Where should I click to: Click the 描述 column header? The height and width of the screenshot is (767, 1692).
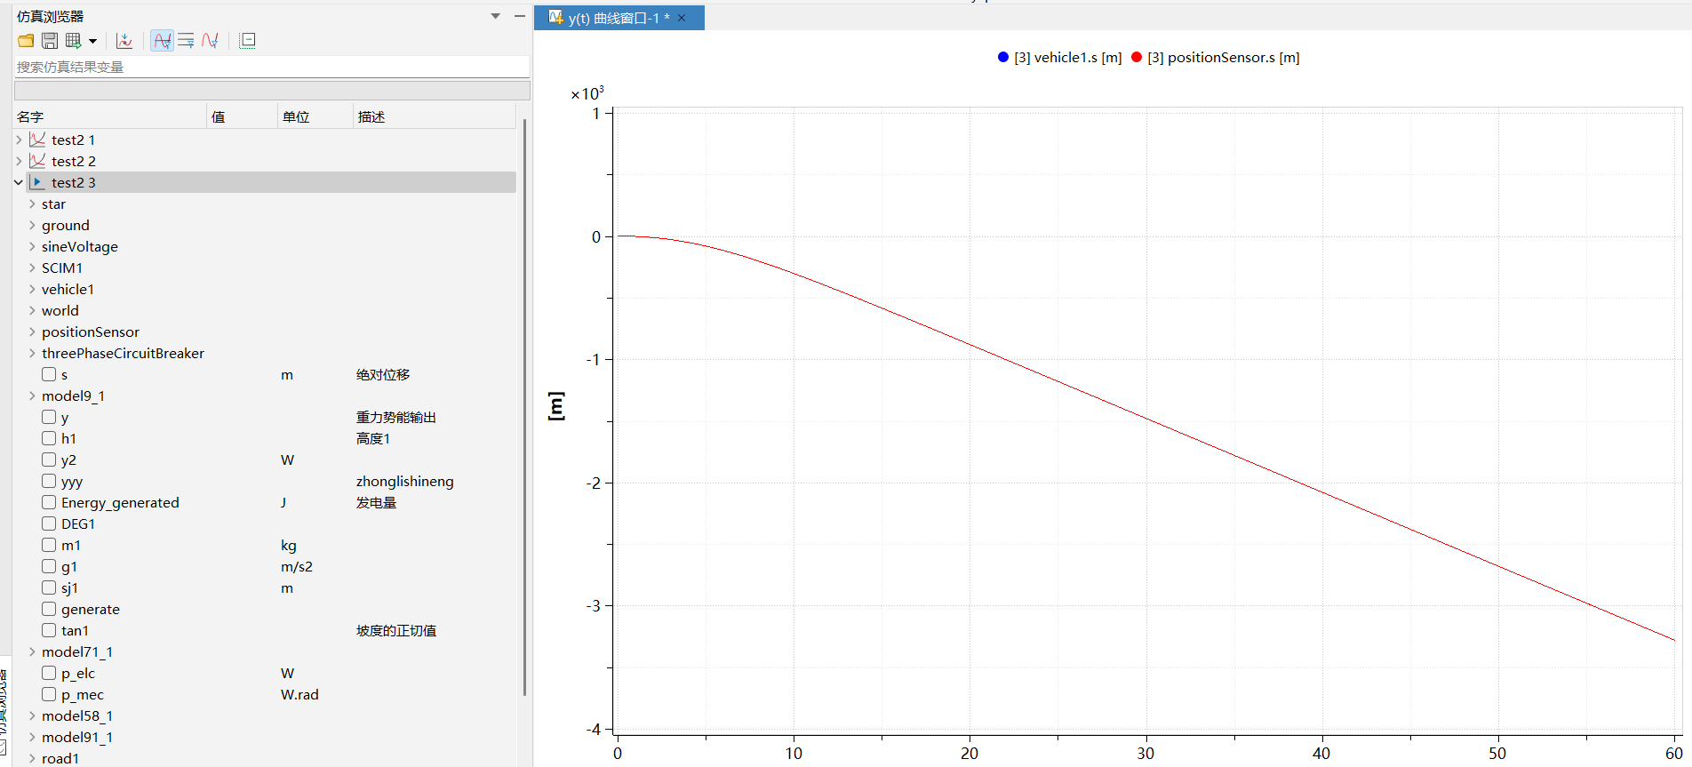tap(435, 116)
